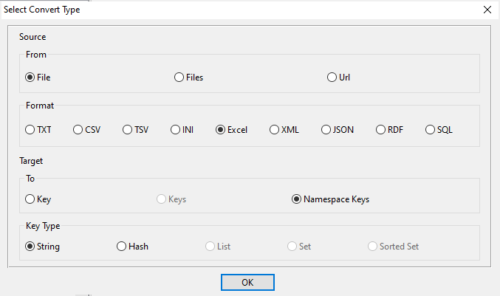Click the Sorted Set key type option
500x296 pixels.
pos(373,247)
